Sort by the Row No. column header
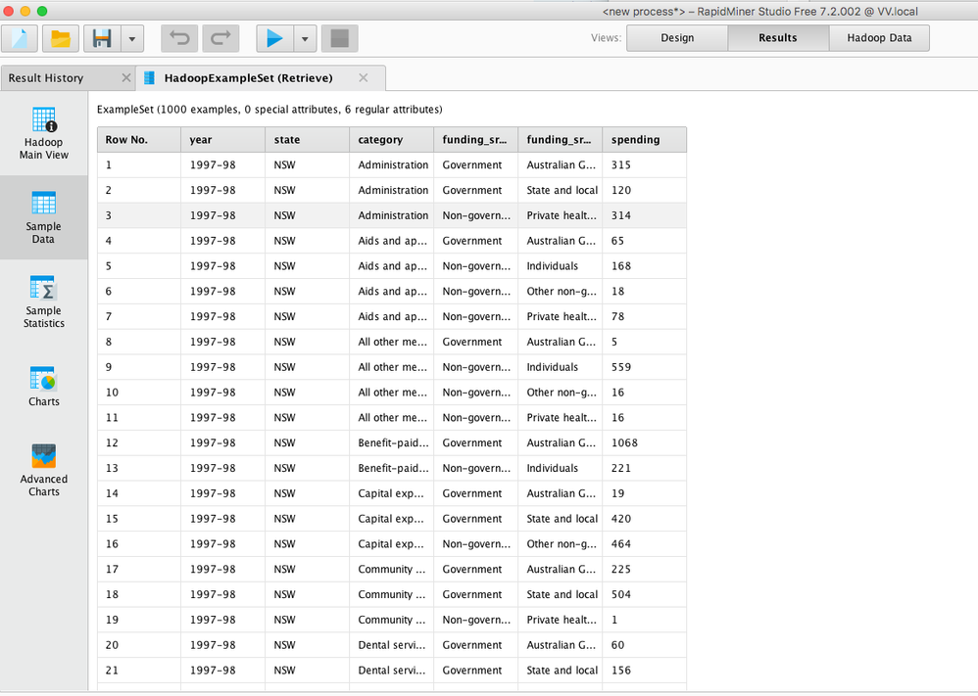The width and height of the screenshot is (978, 696). tap(139, 140)
